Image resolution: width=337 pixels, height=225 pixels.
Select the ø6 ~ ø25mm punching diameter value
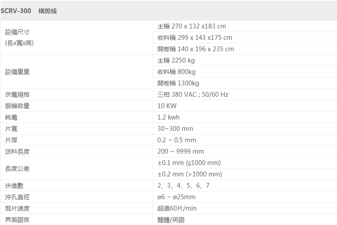coord(176,197)
